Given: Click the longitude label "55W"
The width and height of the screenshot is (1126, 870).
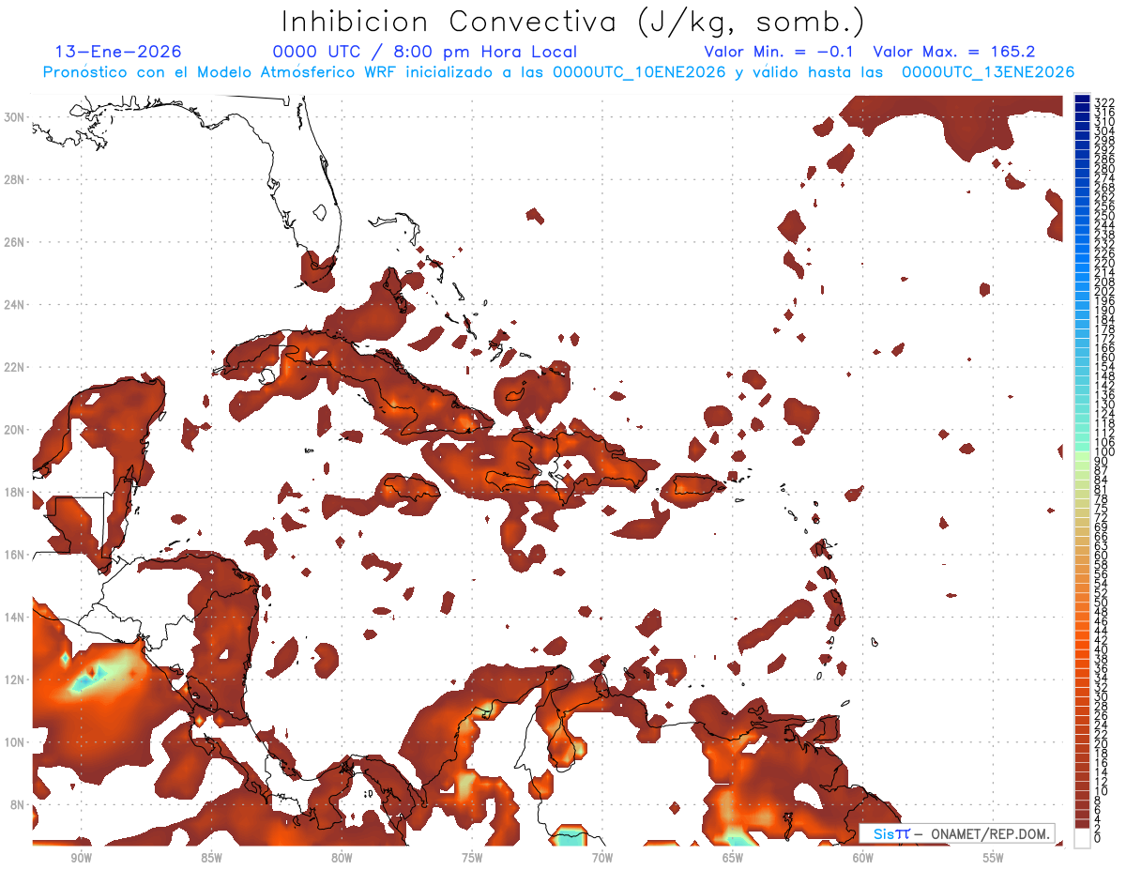Looking at the screenshot, I should coord(994,859).
